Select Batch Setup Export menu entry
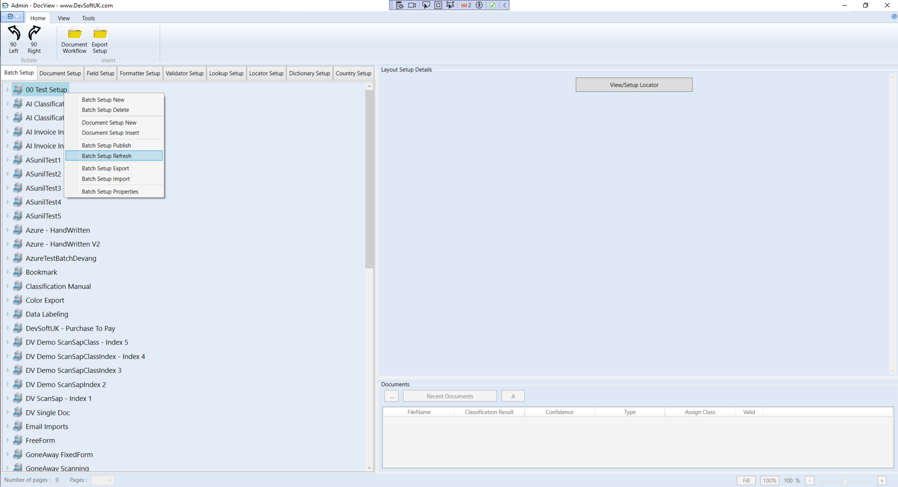 105,169
